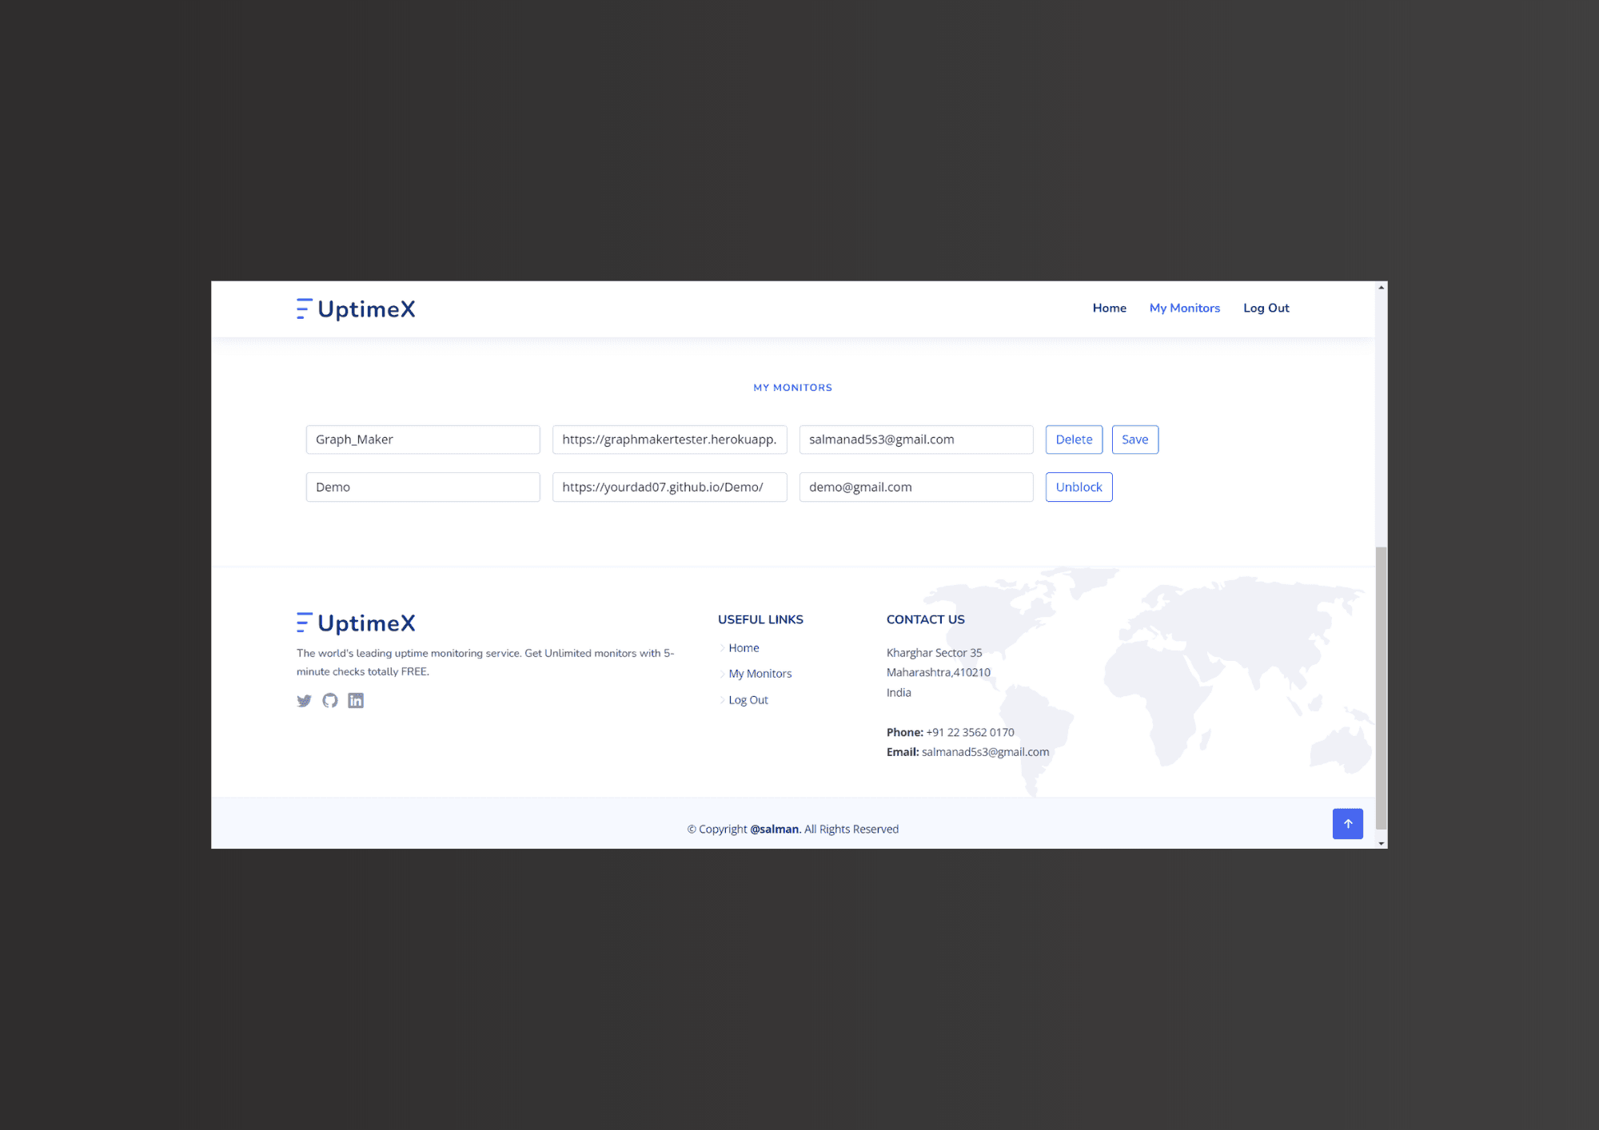This screenshot has width=1599, height=1130.
Task: Open My Monitors under Useful Links
Action: click(x=760, y=673)
